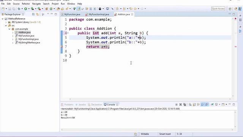
Task: Open the Navigate menu
Action: 36,4
